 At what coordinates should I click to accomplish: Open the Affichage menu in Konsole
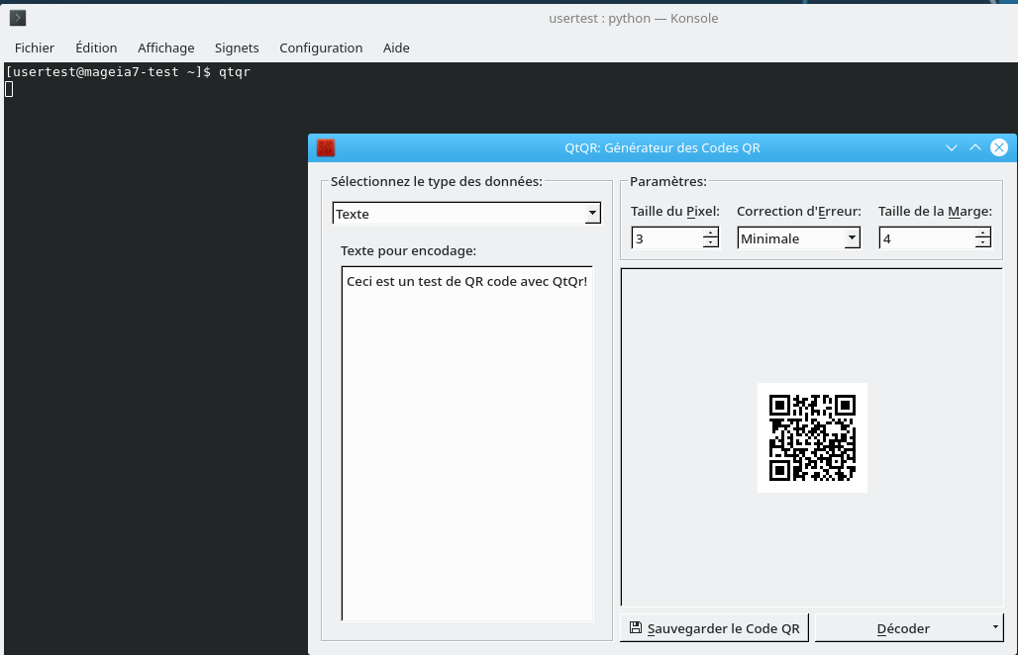[165, 48]
